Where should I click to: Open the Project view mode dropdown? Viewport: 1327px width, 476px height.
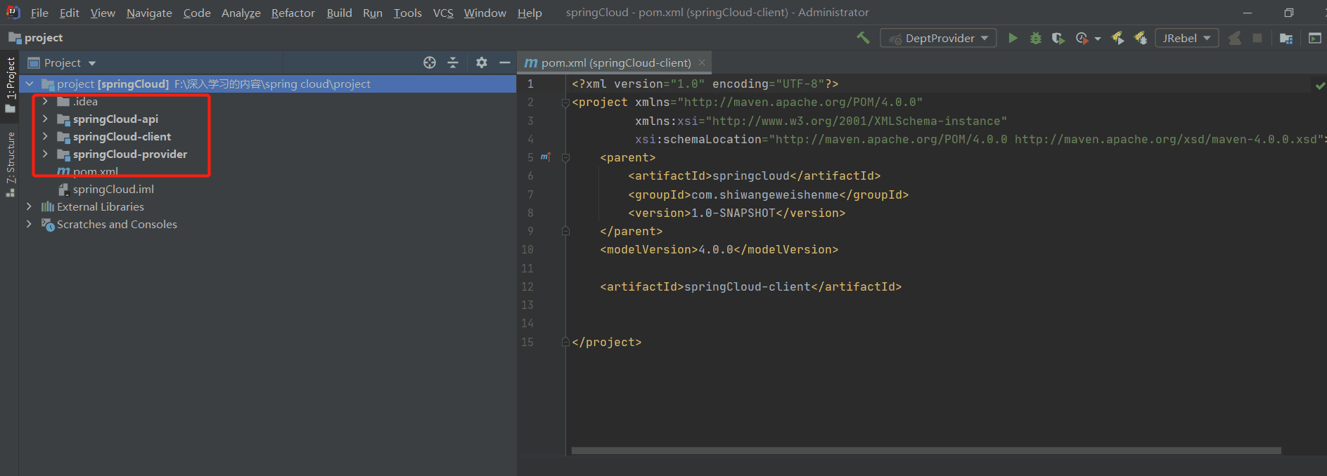coord(62,62)
